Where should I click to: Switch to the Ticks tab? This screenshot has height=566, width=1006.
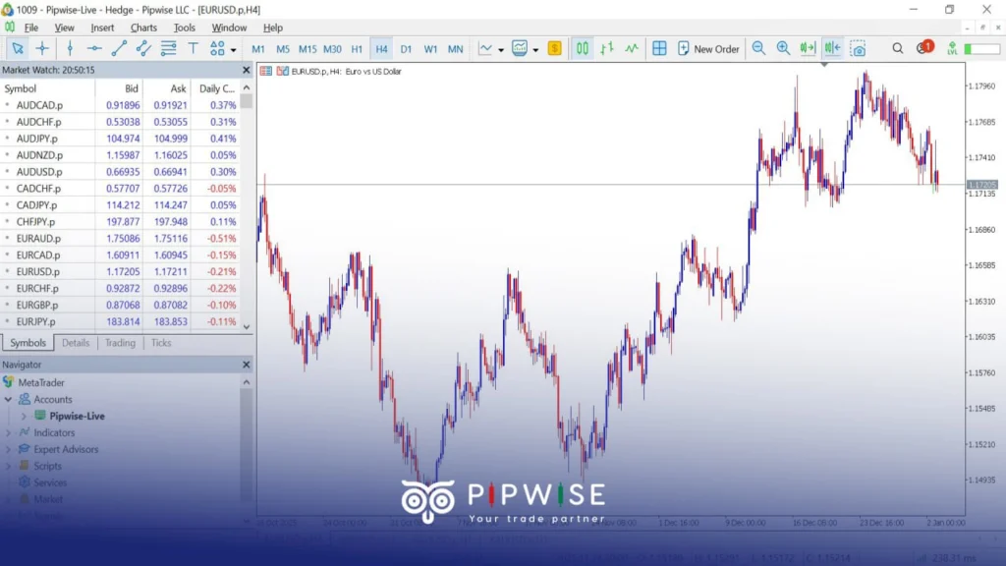point(161,343)
